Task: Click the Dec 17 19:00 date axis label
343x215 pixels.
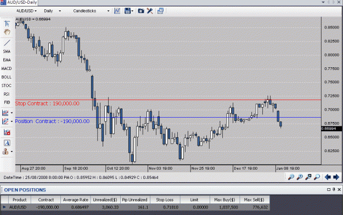Action: [x=246, y=168]
